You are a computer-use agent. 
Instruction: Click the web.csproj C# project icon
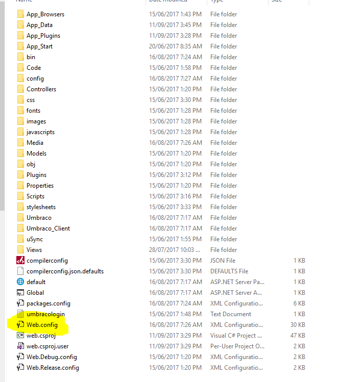pyautogui.click(x=20, y=336)
